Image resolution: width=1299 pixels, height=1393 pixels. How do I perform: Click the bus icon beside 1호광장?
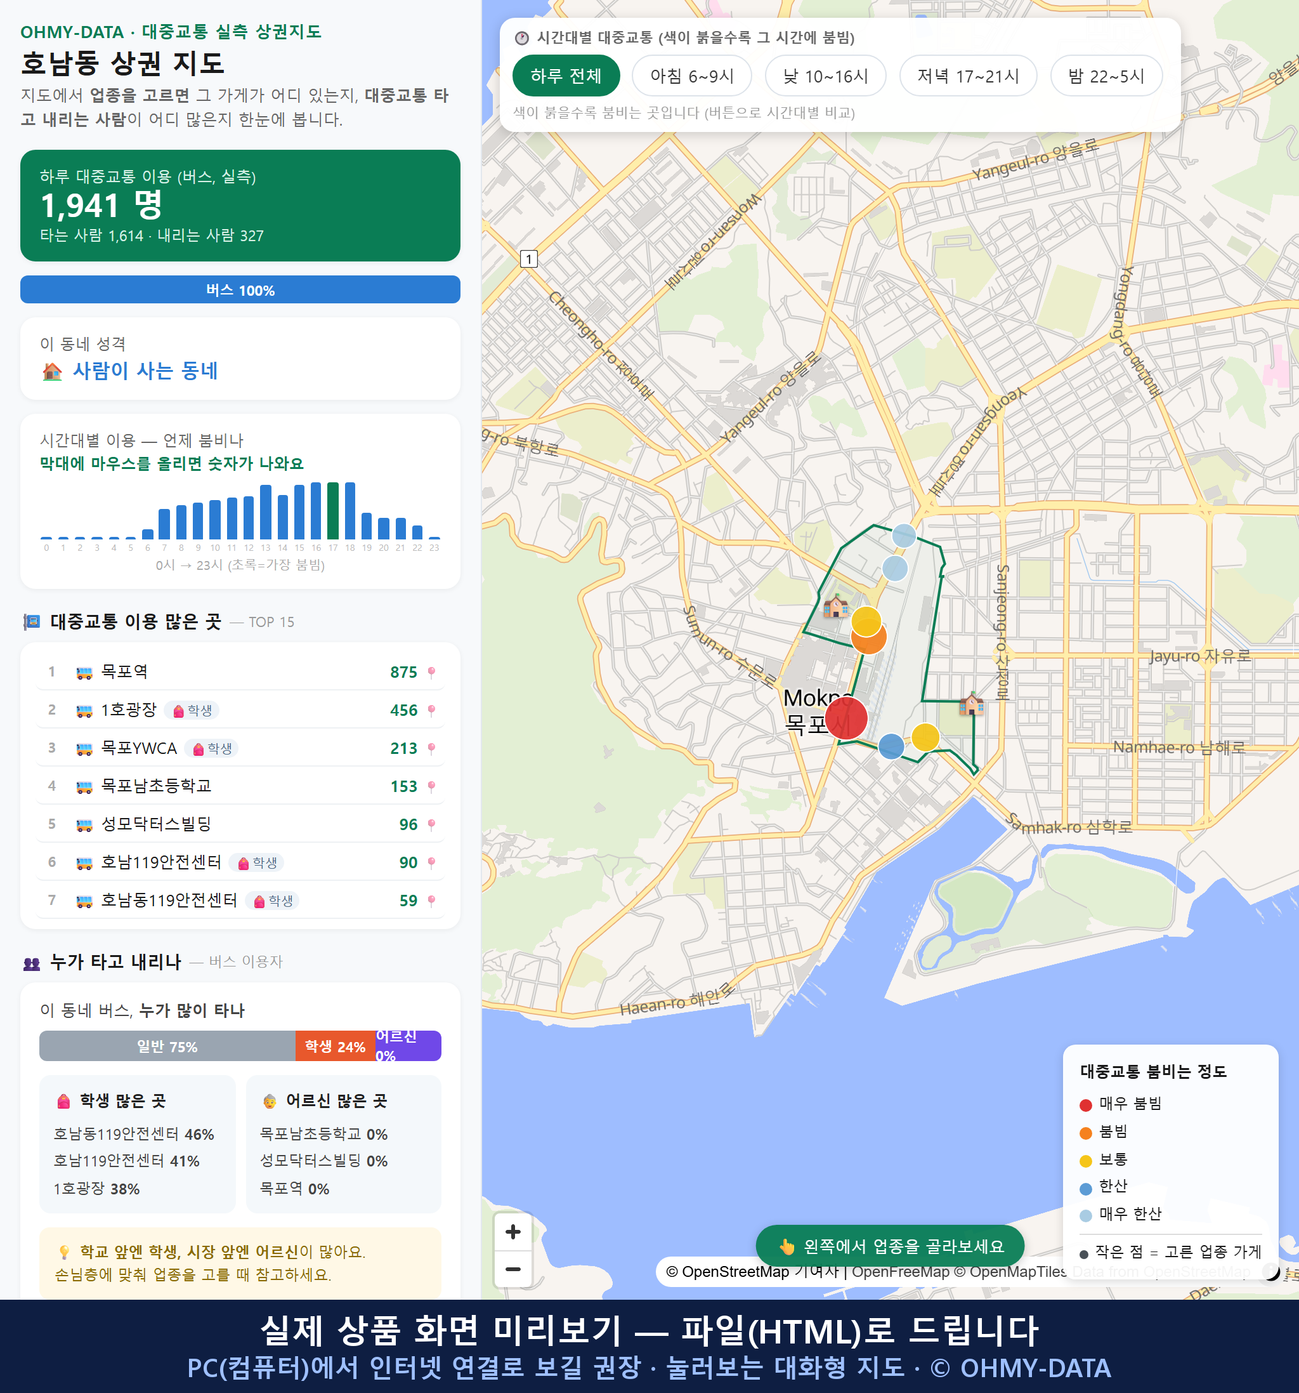pyautogui.click(x=84, y=711)
